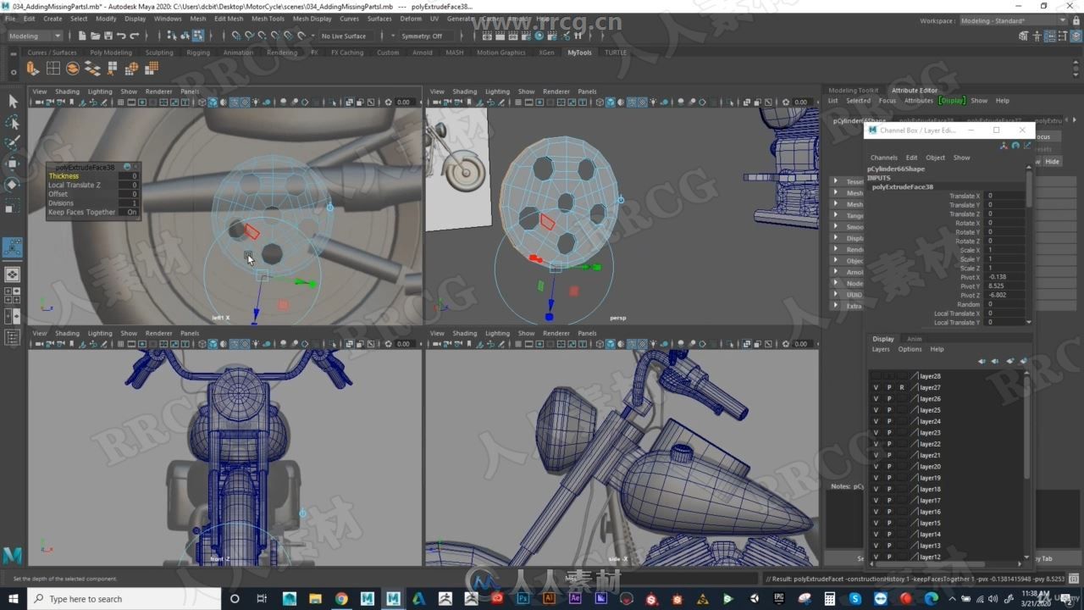This screenshot has height=610, width=1084.
Task: Click the Scale X value field
Action: click(1005, 250)
